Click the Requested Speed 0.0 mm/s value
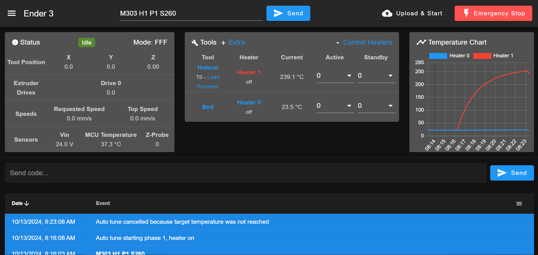Screen dimensions: 538x255 [79, 118]
